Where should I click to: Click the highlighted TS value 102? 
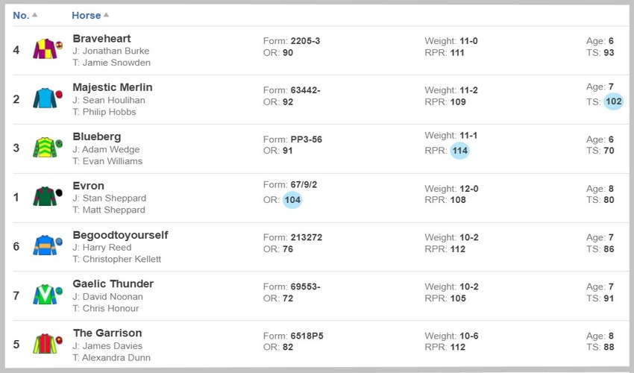click(613, 101)
